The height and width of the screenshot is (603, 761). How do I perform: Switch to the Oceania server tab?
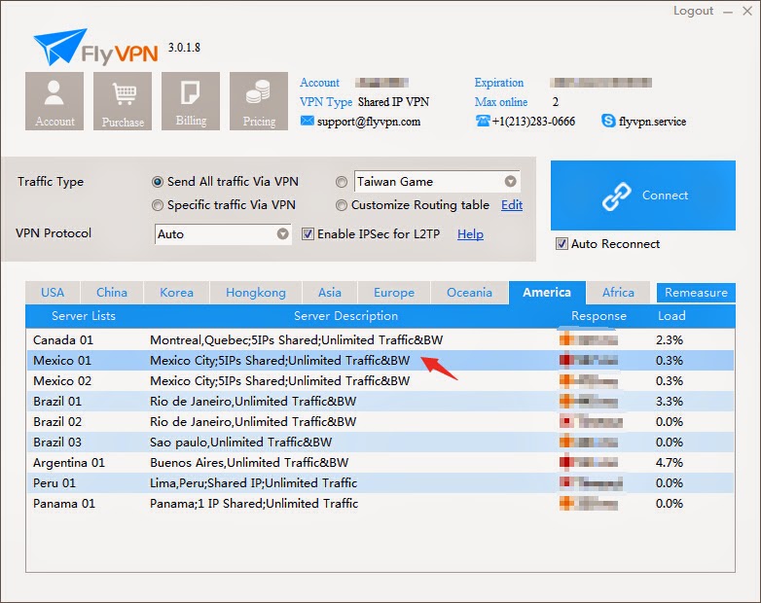coord(469,293)
